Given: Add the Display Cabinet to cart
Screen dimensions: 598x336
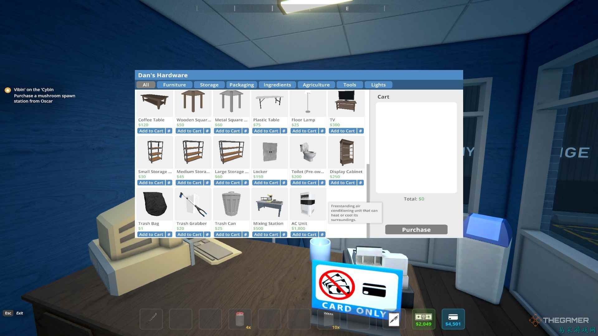Looking at the screenshot, I should pyautogui.click(x=342, y=183).
